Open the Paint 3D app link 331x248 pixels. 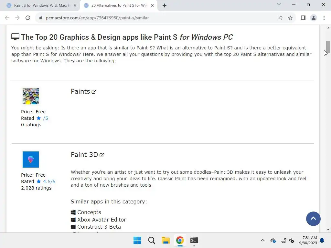tap(84, 155)
